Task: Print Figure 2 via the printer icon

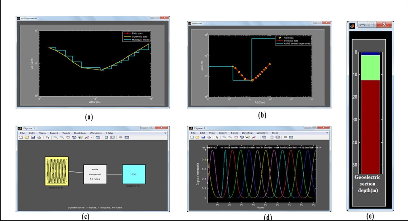Action: pos(209,137)
